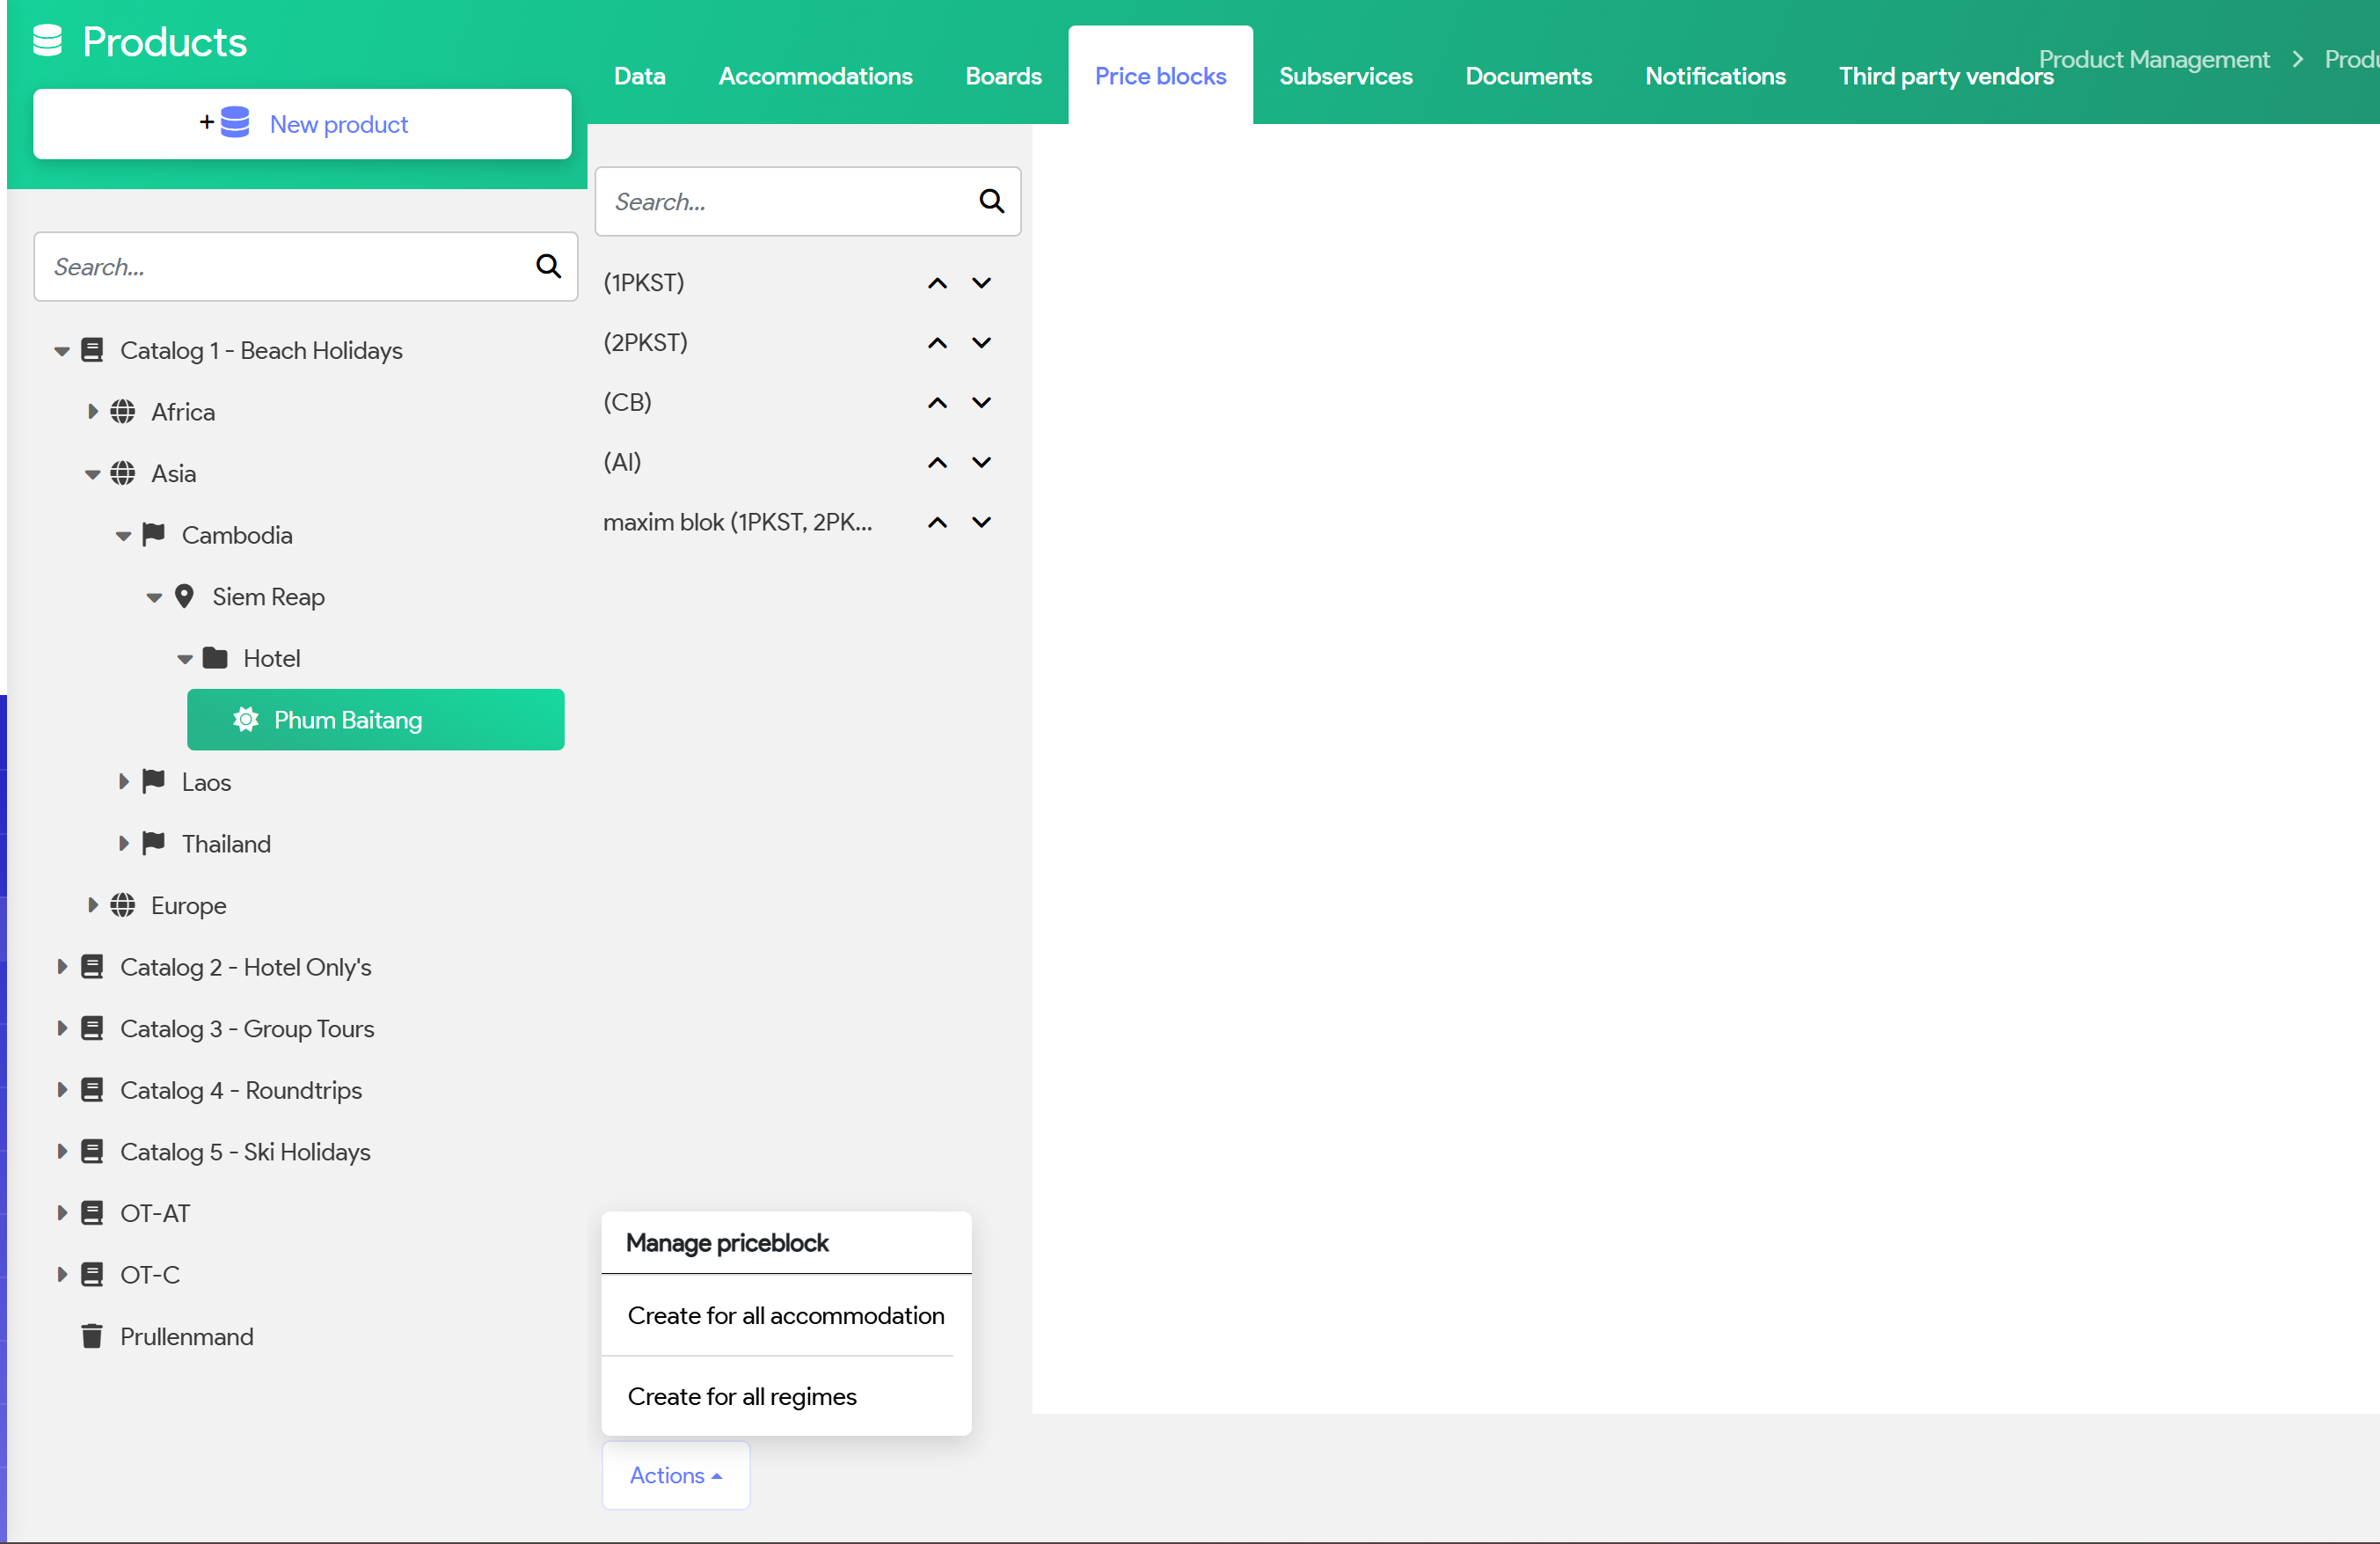2380x1544 pixels.
Task: Switch to the Accommodations tab
Action: pyautogui.click(x=815, y=76)
